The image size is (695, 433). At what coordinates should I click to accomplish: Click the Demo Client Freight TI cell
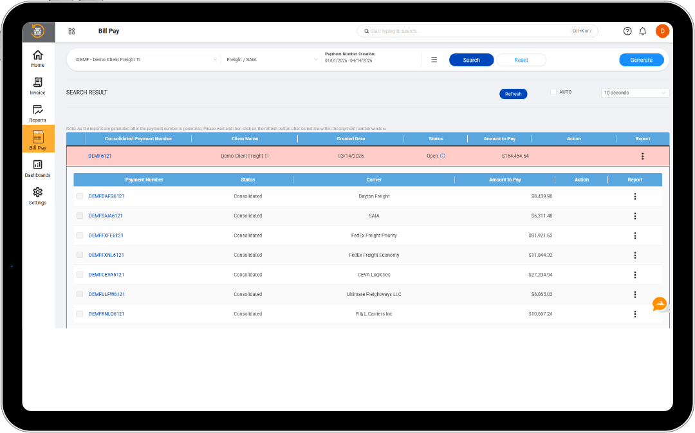(245, 156)
